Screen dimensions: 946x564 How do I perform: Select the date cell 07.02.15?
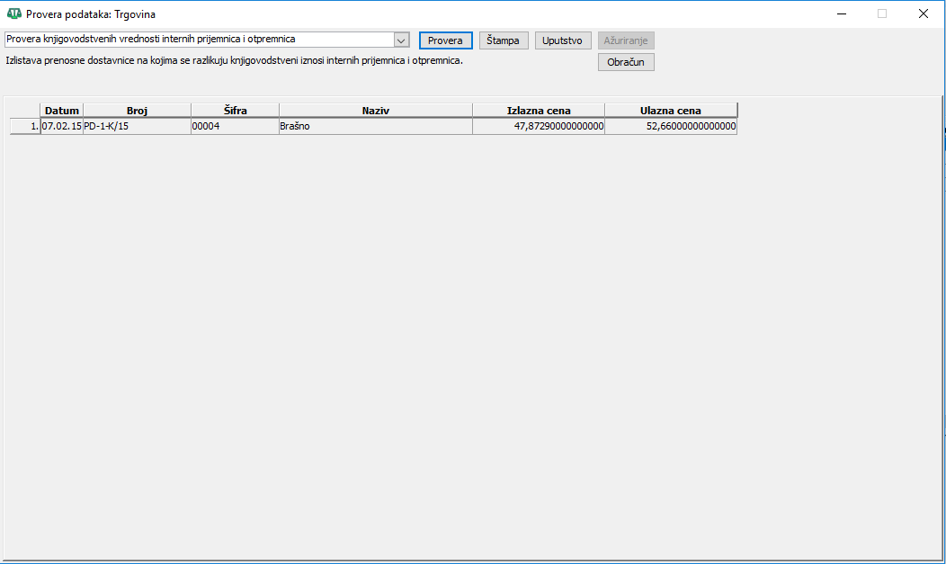(62, 127)
